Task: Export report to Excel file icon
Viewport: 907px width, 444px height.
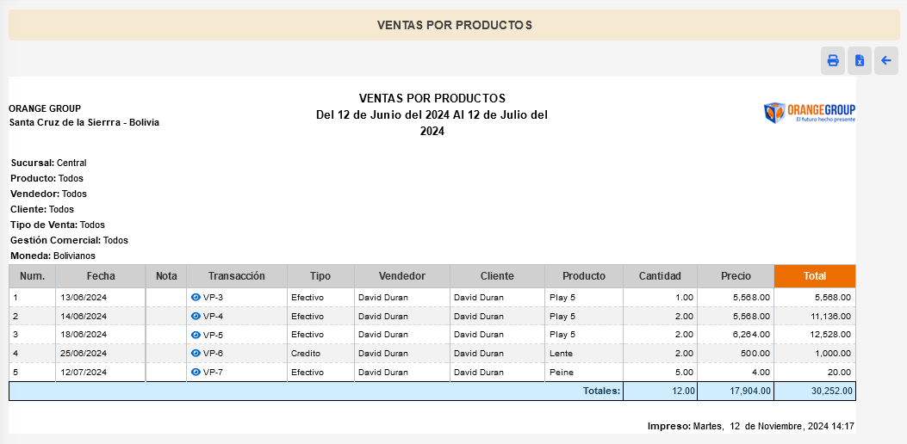Action: coord(860,61)
